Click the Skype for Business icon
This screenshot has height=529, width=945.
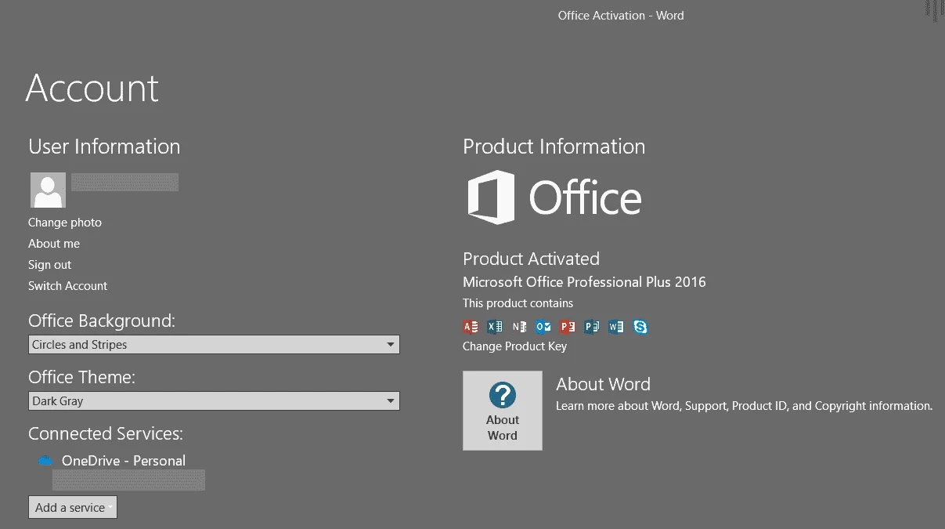pos(640,327)
